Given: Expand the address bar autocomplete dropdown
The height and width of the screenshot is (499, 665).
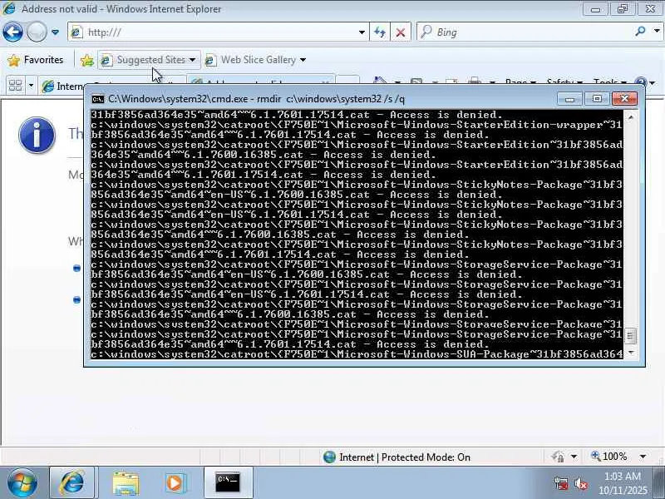Looking at the screenshot, I should pyautogui.click(x=362, y=32).
